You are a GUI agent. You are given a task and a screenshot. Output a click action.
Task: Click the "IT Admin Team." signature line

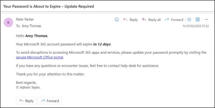pos(28,87)
